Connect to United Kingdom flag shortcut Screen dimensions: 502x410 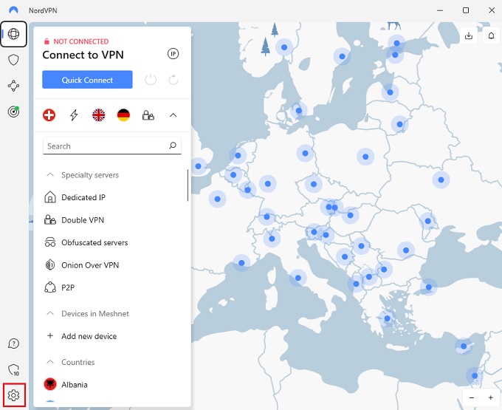(x=99, y=115)
